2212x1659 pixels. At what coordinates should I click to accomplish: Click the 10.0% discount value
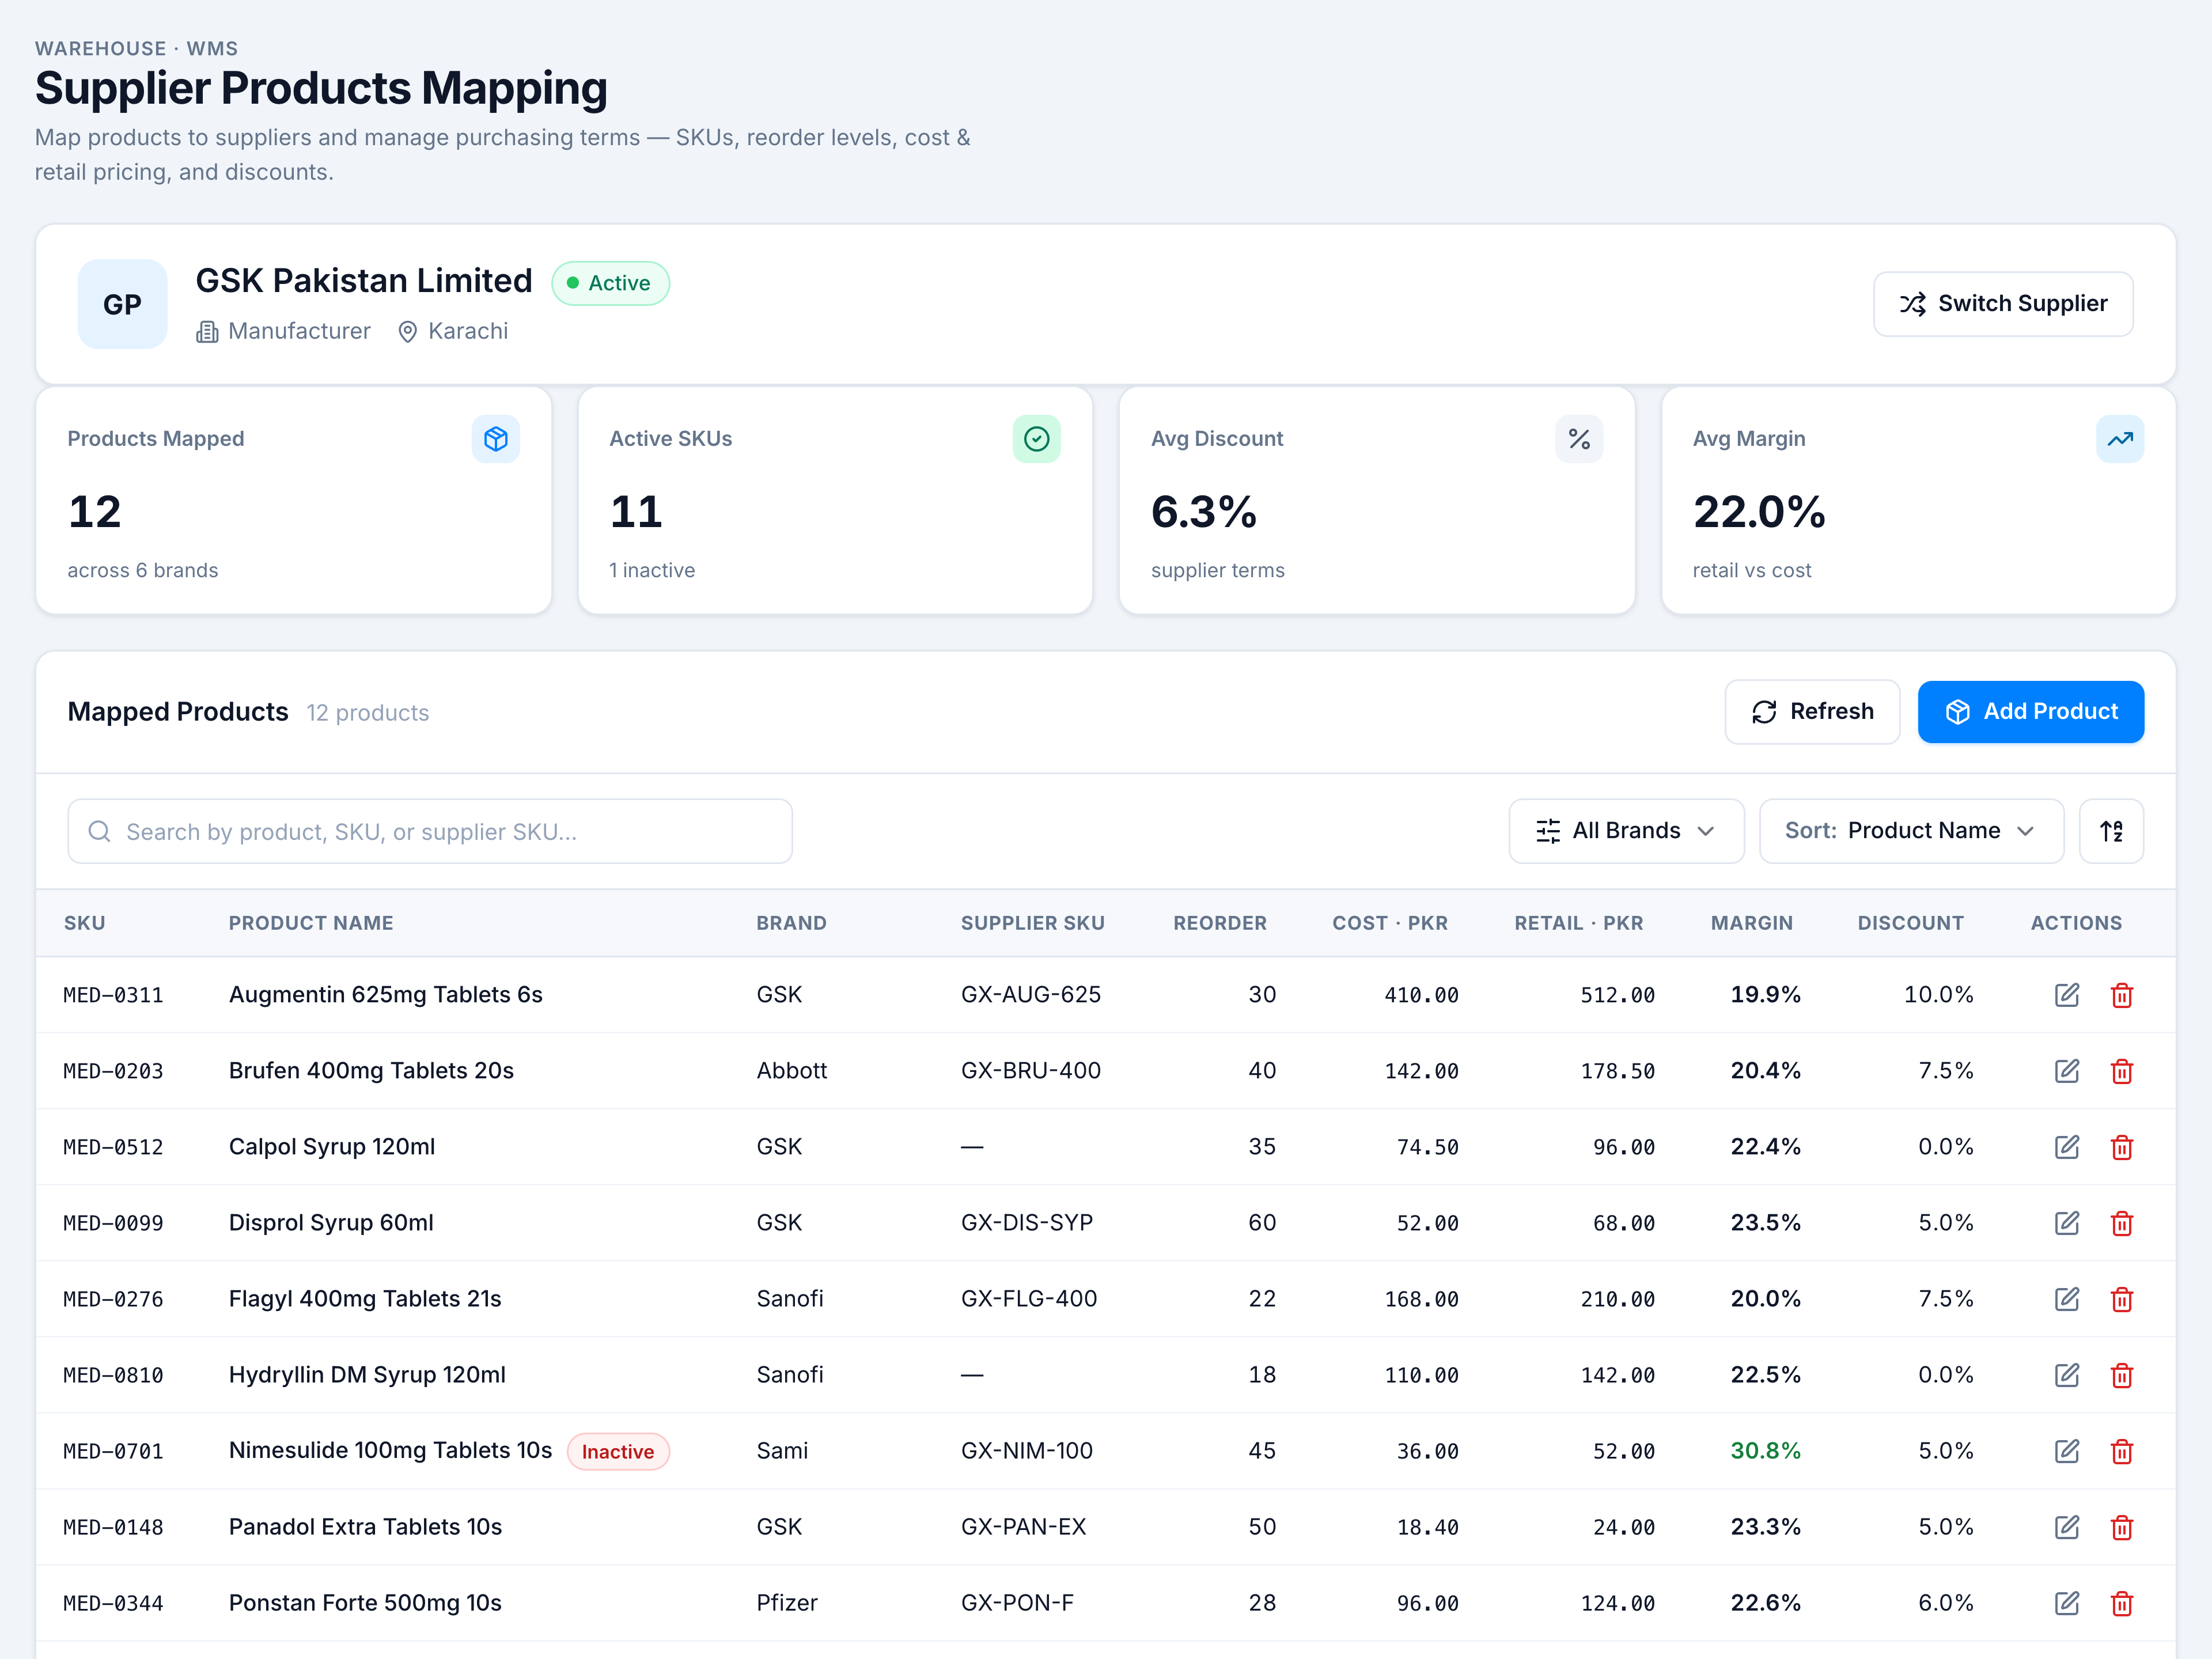coord(1938,995)
